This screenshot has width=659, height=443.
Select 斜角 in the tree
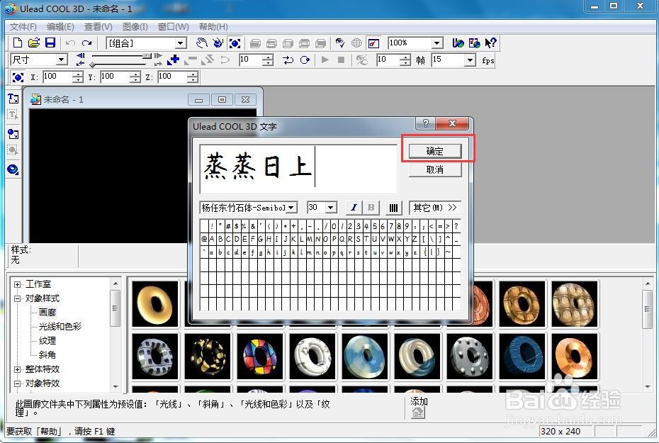pos(47,355)
